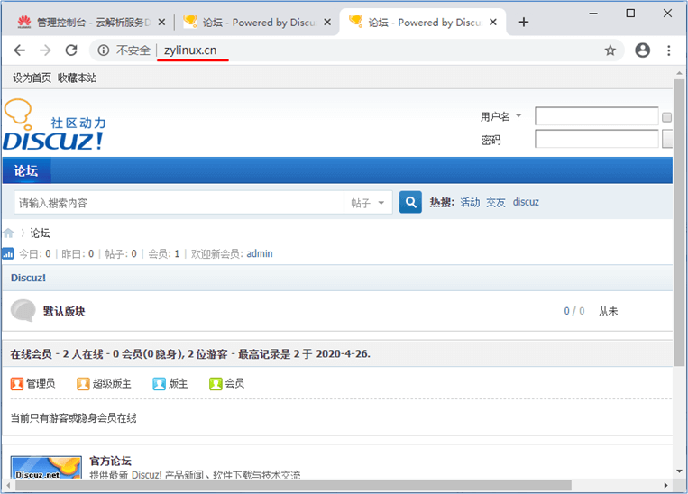
Task: Expand the 帖子 search type dropdown
Action: pos(368,203)
